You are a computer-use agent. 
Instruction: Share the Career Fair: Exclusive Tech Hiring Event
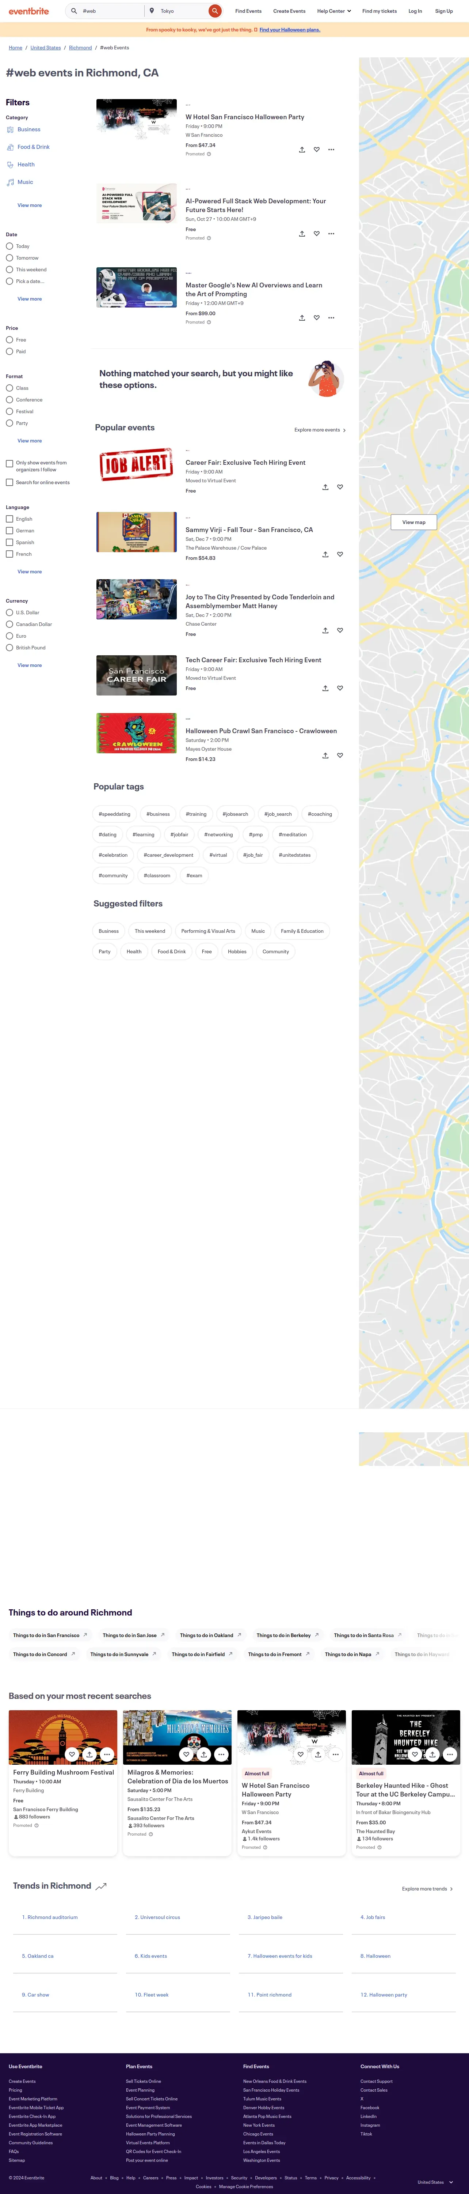coord(325,487)
